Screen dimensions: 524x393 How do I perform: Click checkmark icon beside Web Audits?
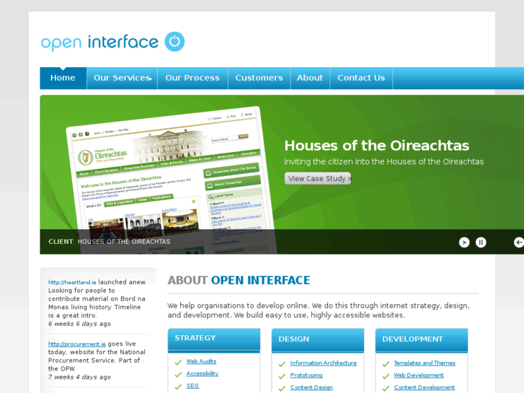click(x=178, y=362)
